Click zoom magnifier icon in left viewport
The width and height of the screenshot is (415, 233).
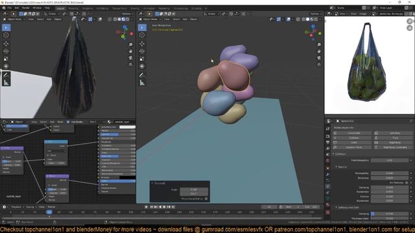130,45
